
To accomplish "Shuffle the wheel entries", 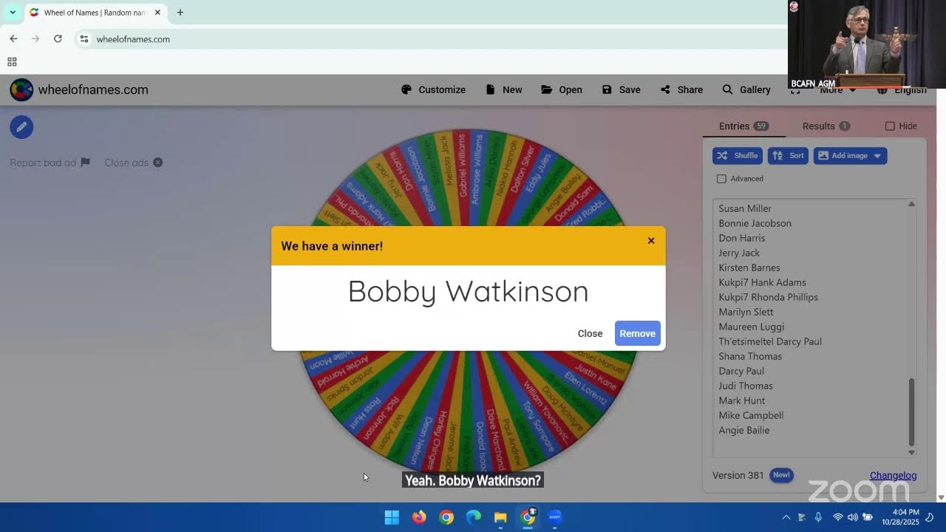I will point(737,156).
